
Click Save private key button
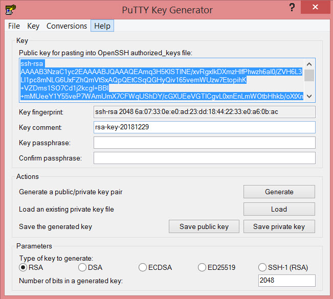[x=279, y=226]
